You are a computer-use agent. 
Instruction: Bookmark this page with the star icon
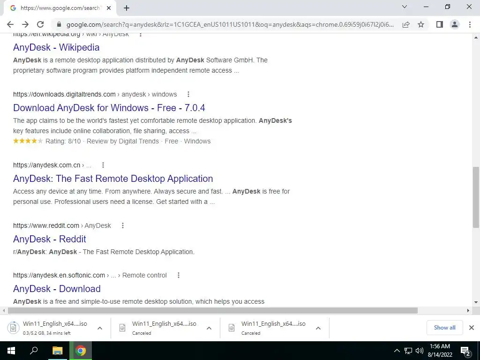click(x=421, y=24)
